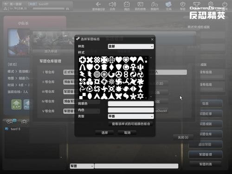Viewport: 232px width, 174px height.
Task: Open the V号仓库 permission dropdown
Action: point(69,111)
